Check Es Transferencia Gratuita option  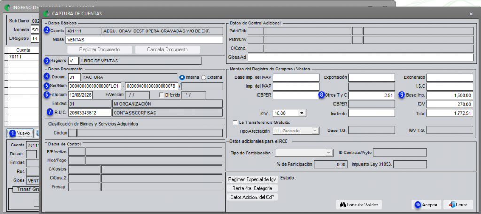pos(235,122)
